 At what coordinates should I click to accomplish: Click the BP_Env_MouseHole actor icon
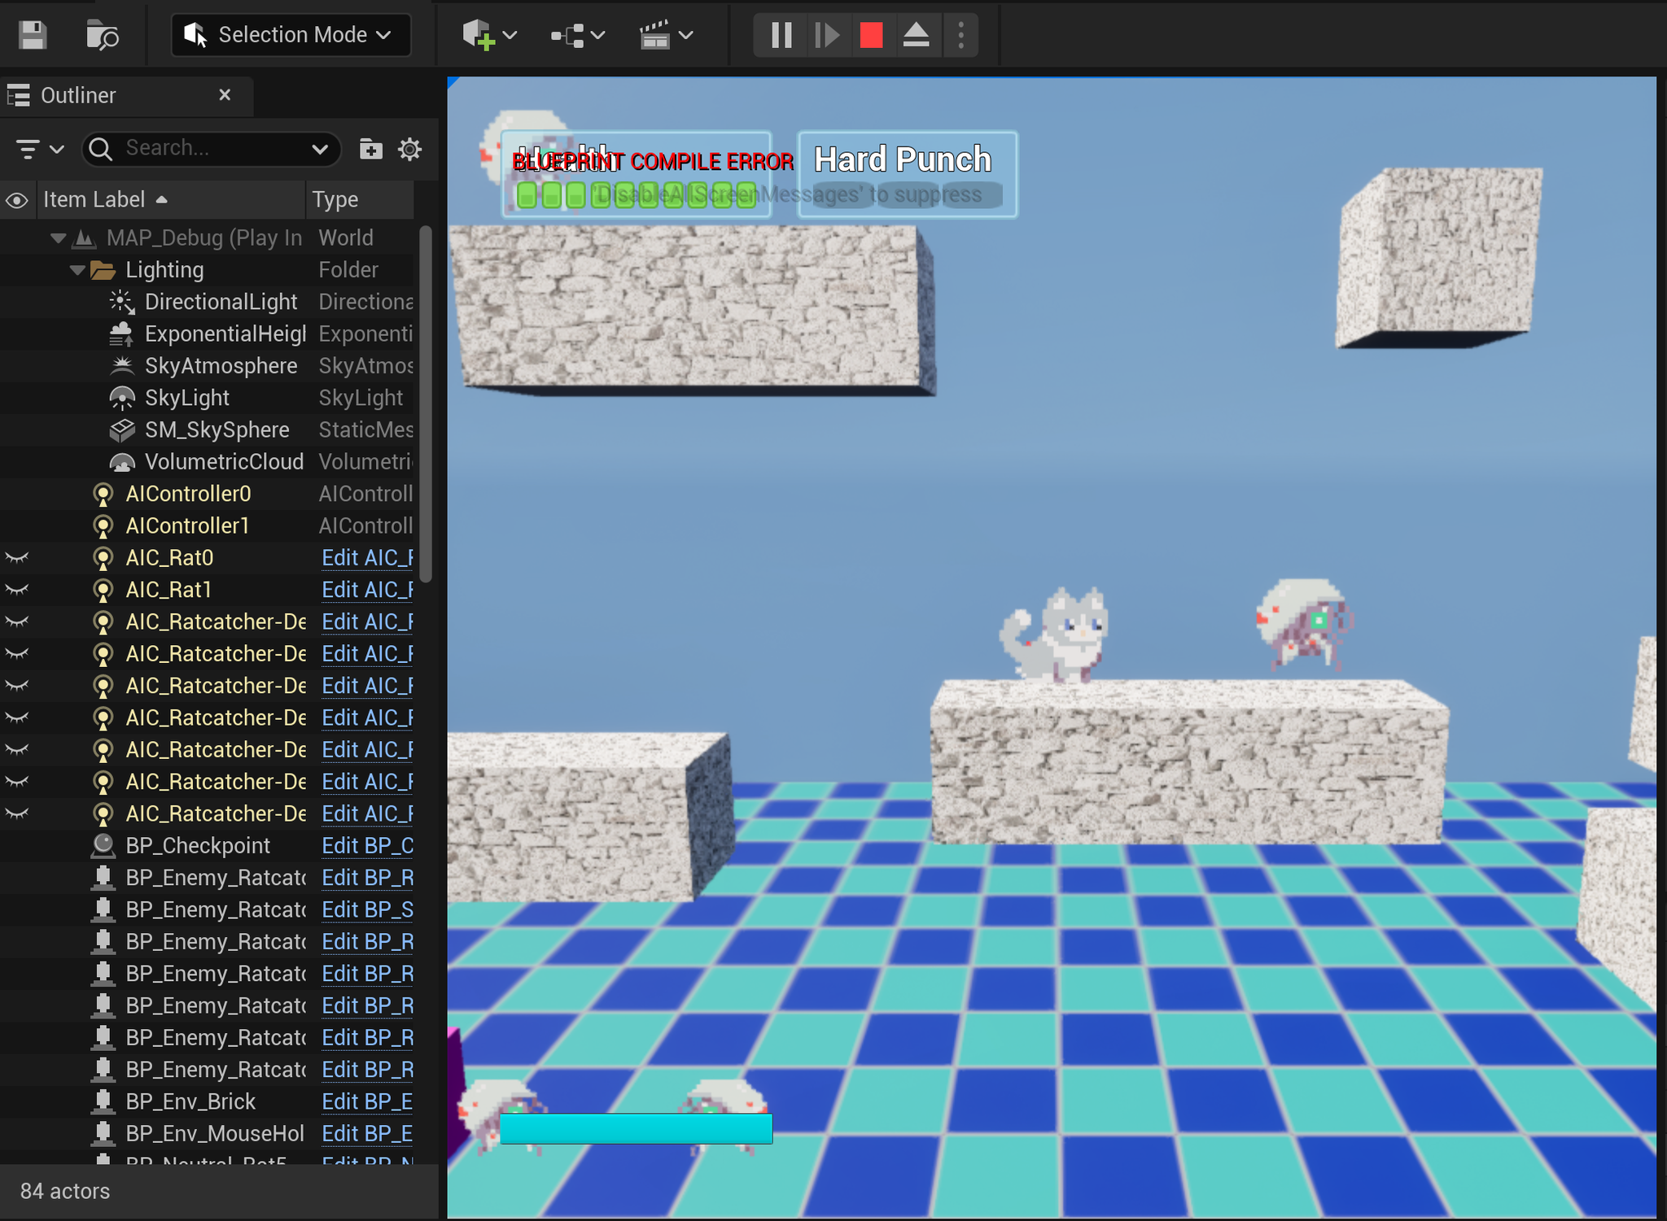[x=103, y=1134]
